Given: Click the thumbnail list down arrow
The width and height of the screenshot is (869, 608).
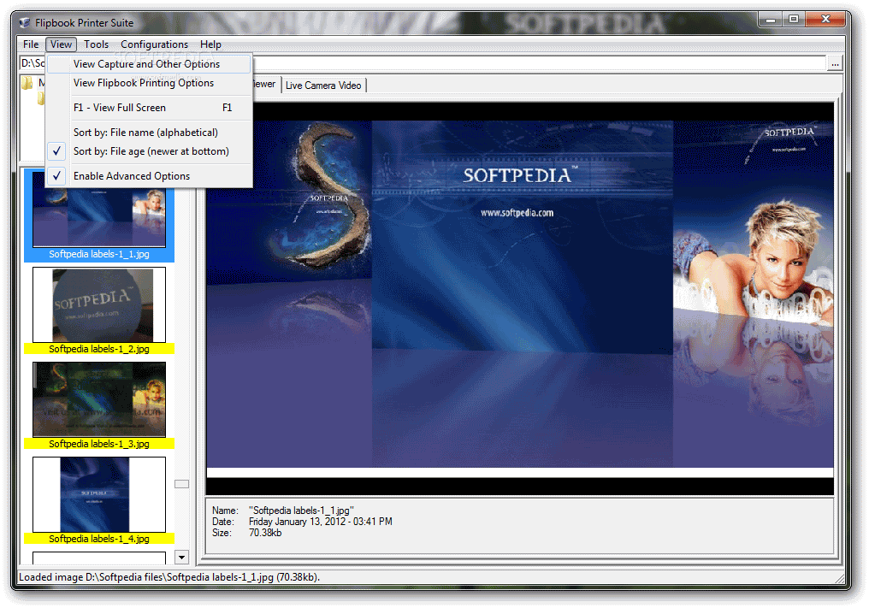Looking at the screenshot, I should click(182, 557).
